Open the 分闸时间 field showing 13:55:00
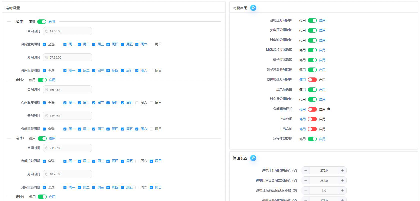The width and height of the screenshot is (420, 201). 67,116
